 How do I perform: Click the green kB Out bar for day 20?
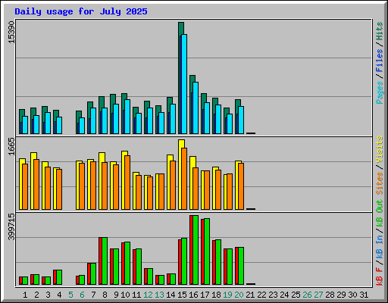(241, 266)
